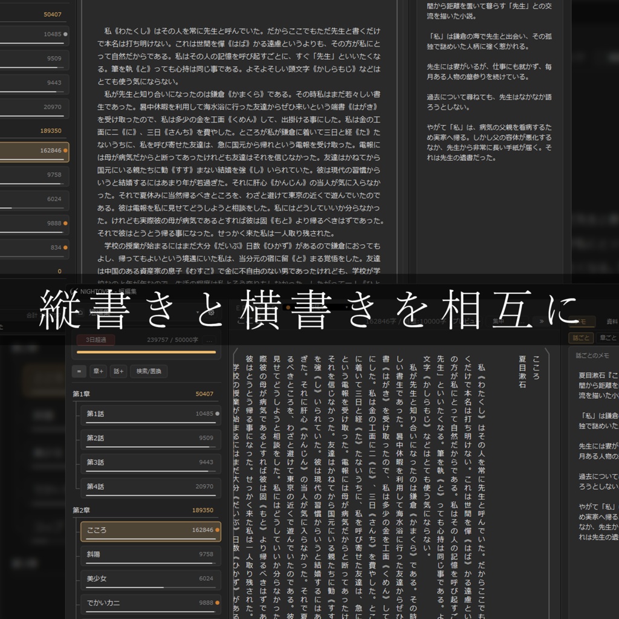Image resolution: width=619 pixels, height=619 pixels.
Task: Select 第2話 in the bottom window list
Action: coord(151,439)
